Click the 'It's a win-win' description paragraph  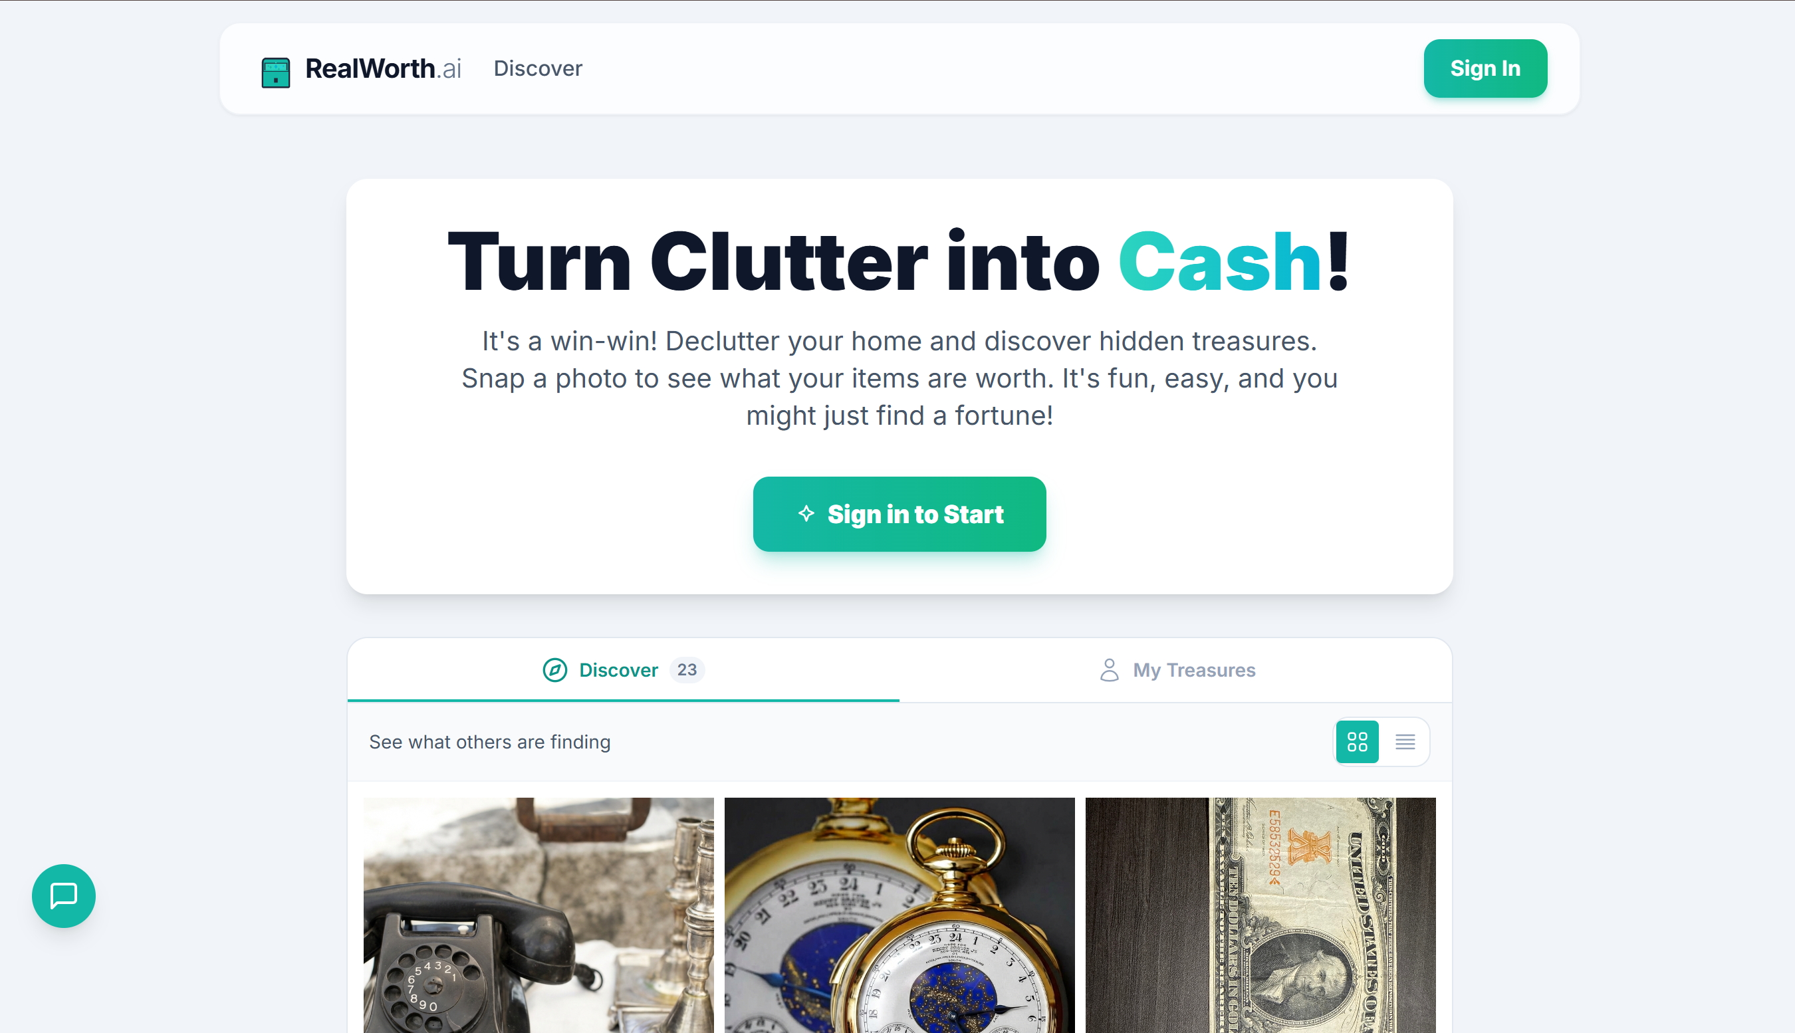[899, 378]
